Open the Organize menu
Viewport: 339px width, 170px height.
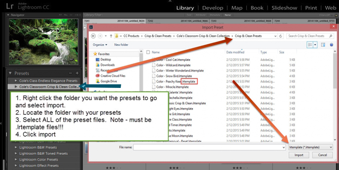[100, 45]
